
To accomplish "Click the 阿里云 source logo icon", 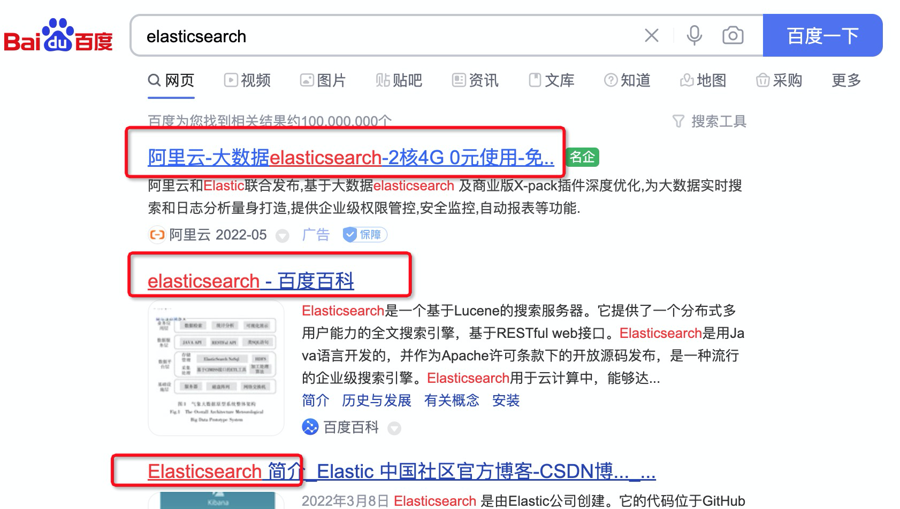I will coord(157,235).
